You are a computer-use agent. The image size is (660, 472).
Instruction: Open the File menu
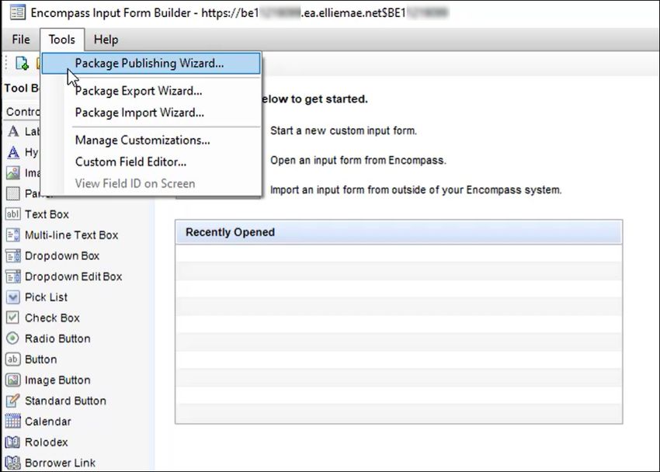point(21,40)
